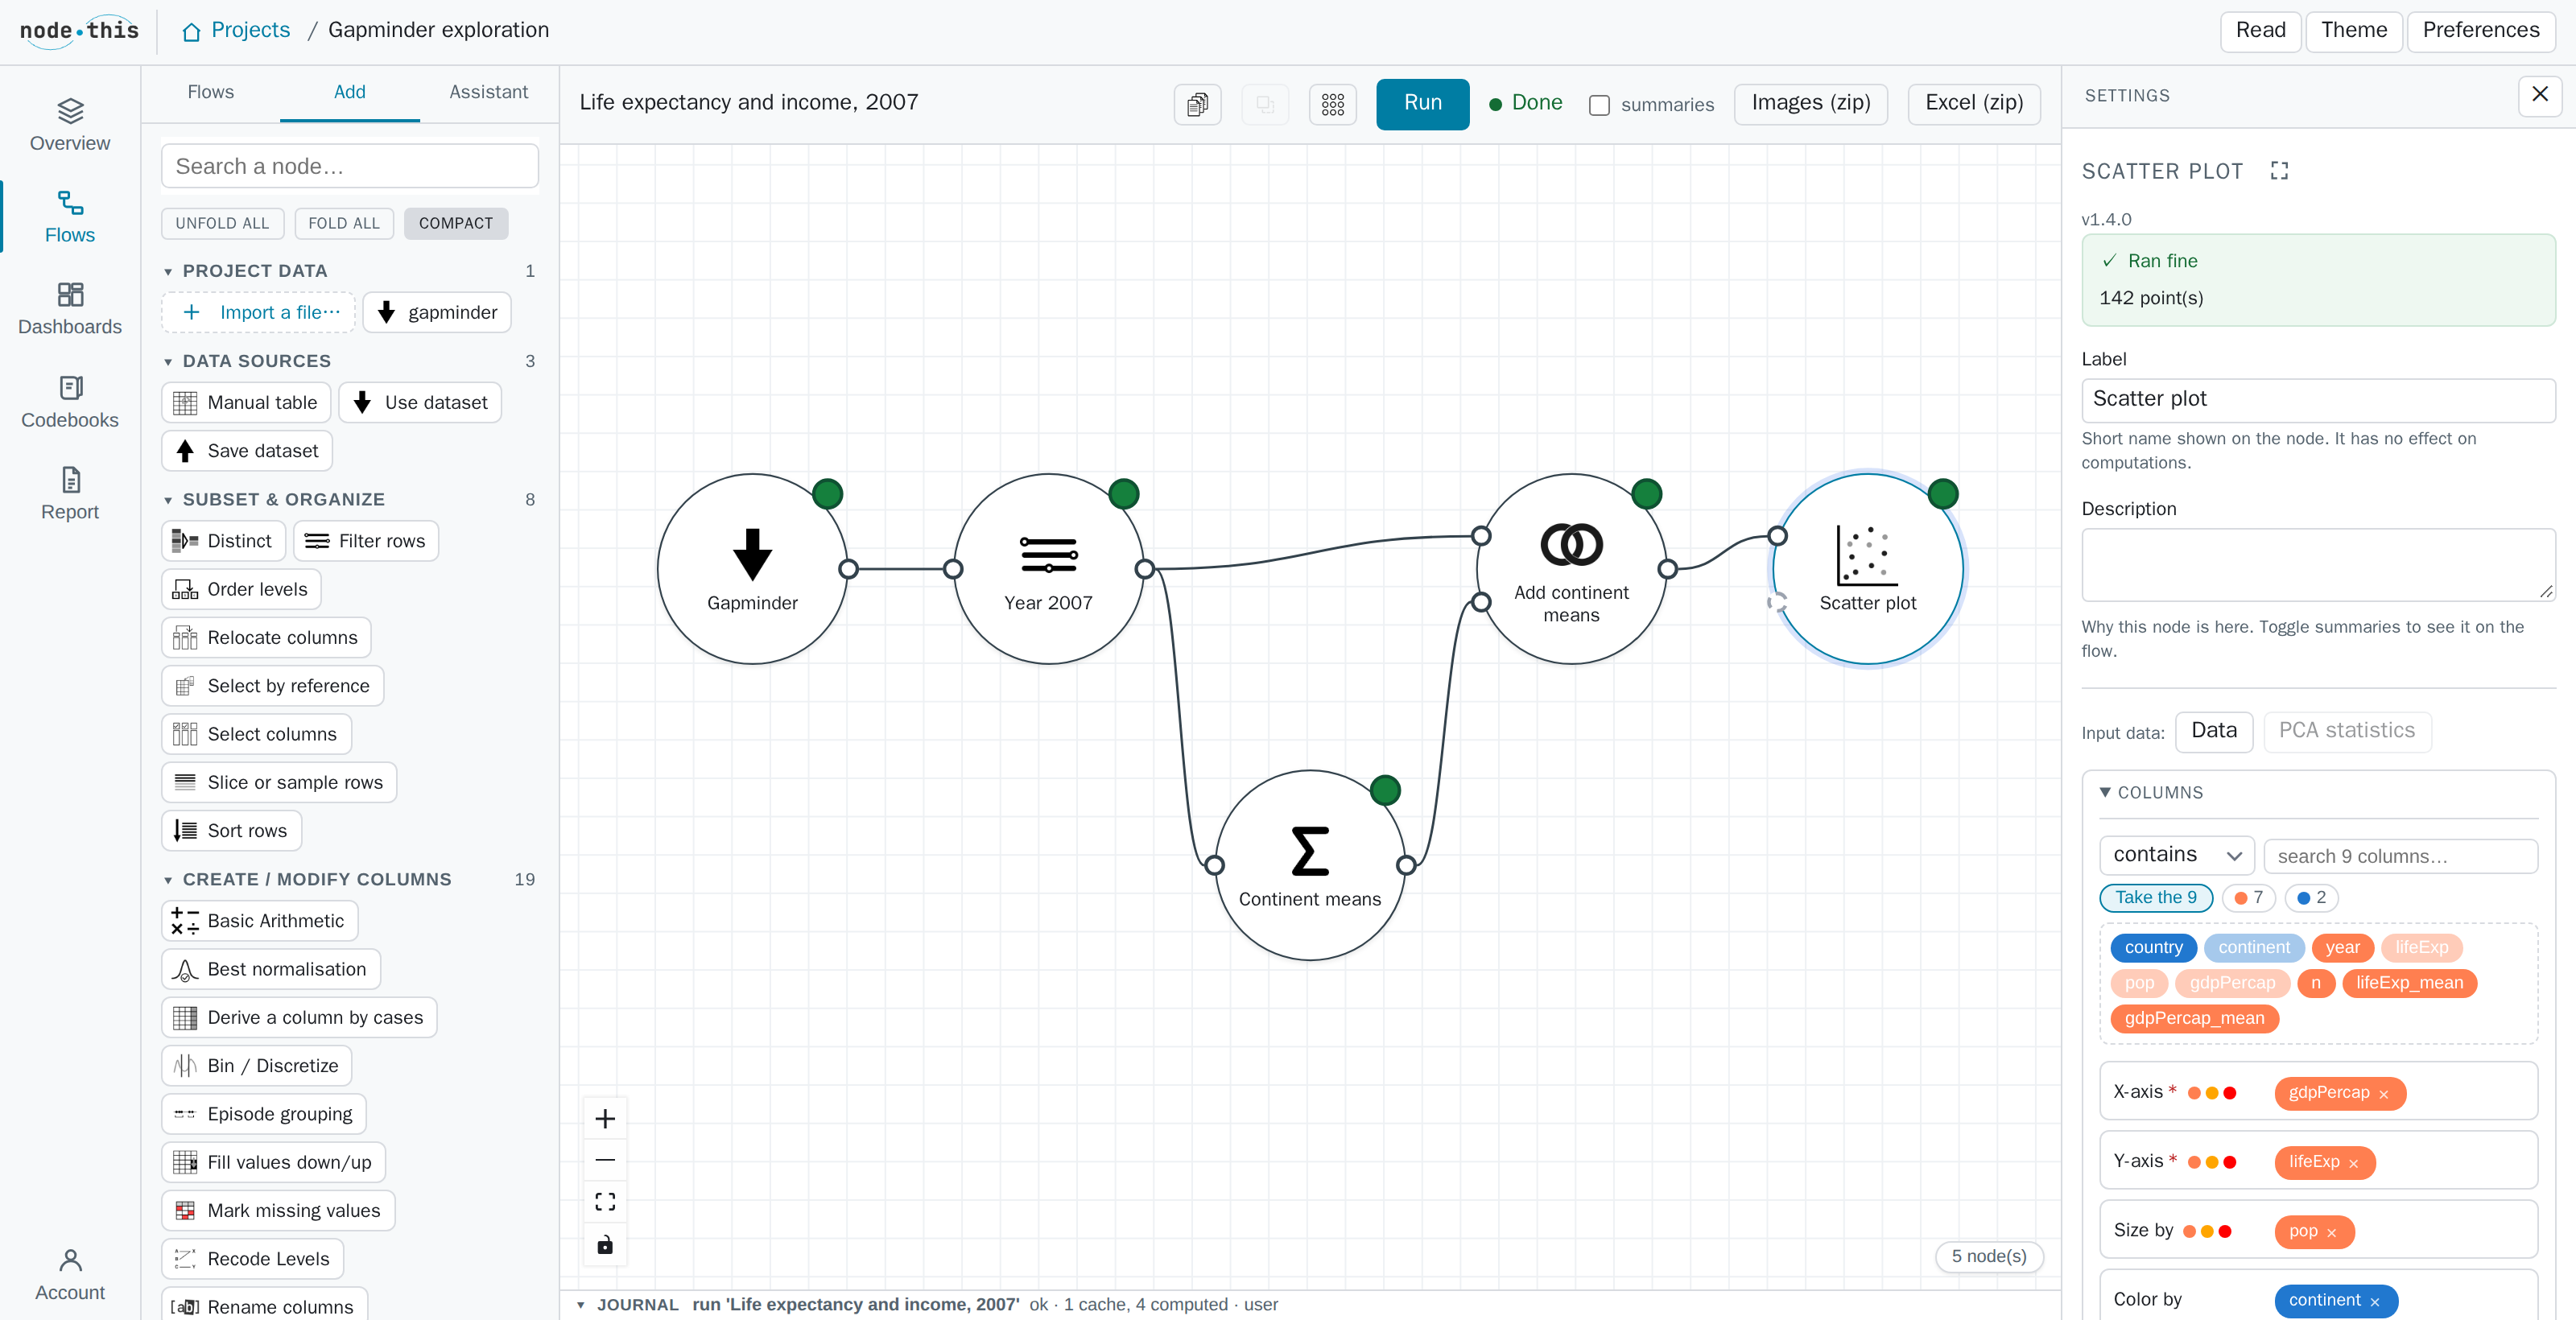2576x1320 pixels.
Task: Click the copy flow icon in toolbar
Action: point(1197,104)
